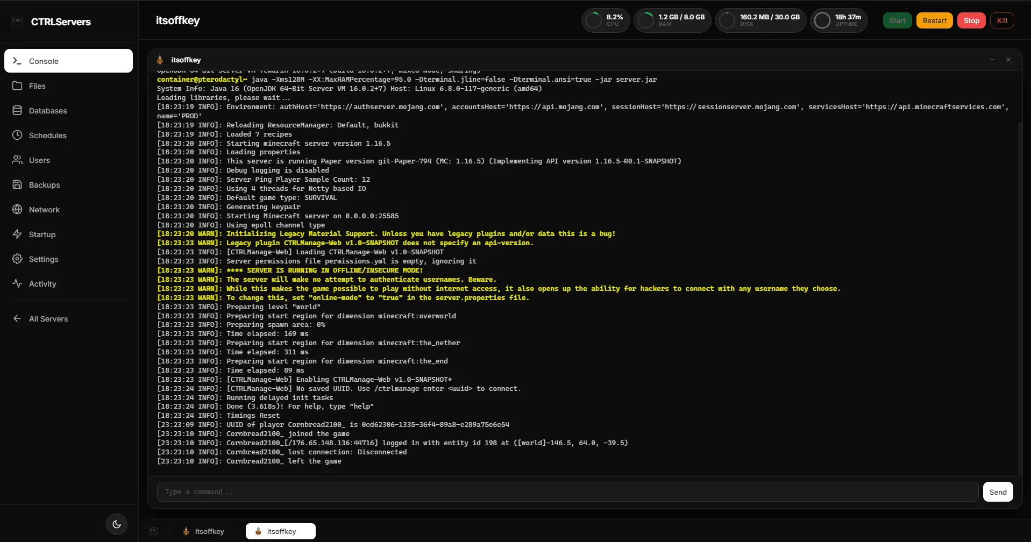Click the All Servers back arrow icon
Screen dimensions: 1031x542
[17, 318]
